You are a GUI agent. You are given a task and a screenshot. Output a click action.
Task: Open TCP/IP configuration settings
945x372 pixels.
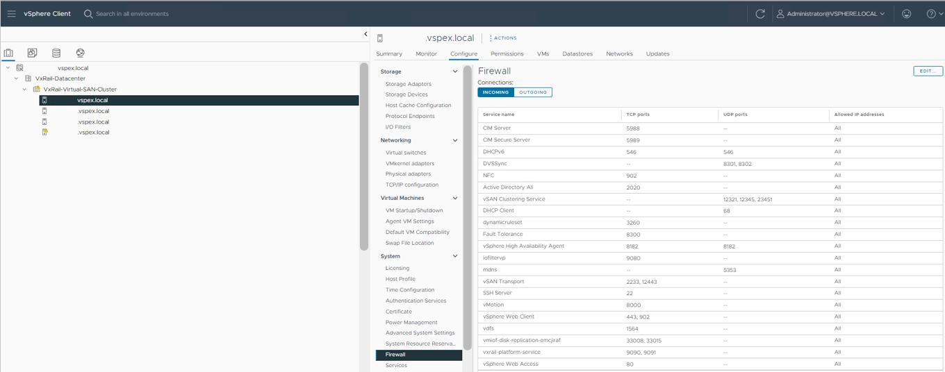(x=412, y=185)
